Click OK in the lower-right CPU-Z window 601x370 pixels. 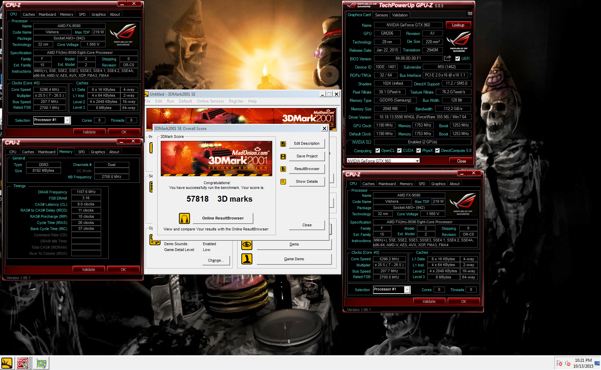[x=464, y=302]
